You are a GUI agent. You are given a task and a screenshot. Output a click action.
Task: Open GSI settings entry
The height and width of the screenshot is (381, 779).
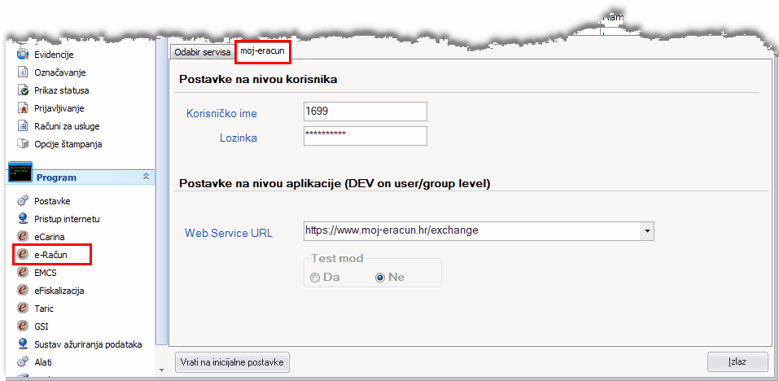point(42,326)
